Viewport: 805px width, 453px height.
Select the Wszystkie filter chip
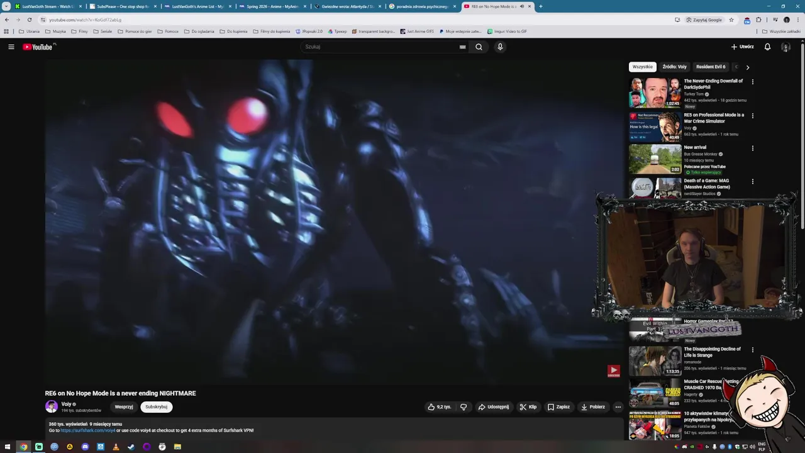(642, 67)
